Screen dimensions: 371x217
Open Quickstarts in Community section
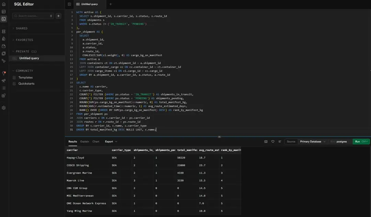click(x=26, y=84)
